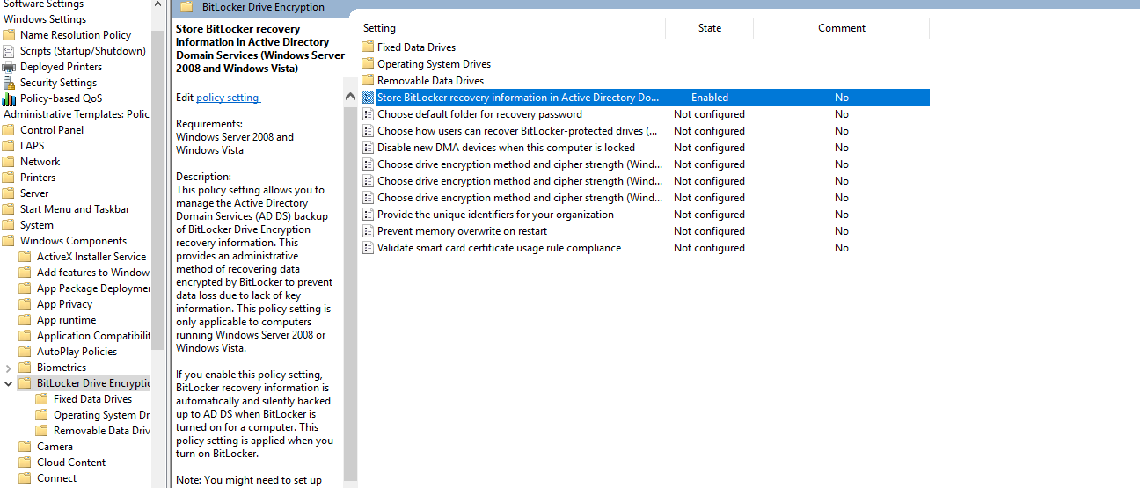
Task: Click the Windows Components folder icon
Action: pos(9,241)
